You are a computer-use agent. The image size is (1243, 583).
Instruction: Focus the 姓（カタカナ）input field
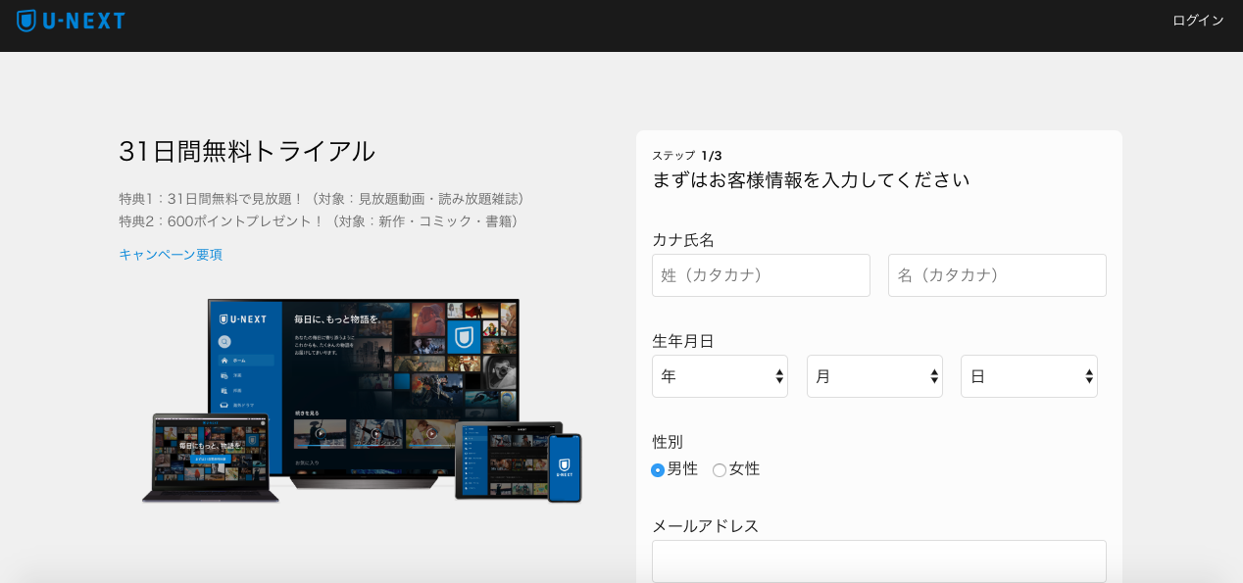(x=761, y=275)
